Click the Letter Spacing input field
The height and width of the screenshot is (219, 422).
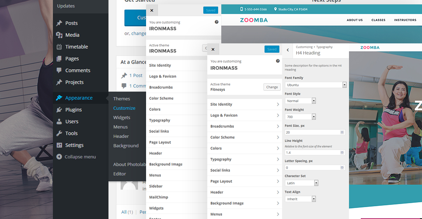[315, 167]
